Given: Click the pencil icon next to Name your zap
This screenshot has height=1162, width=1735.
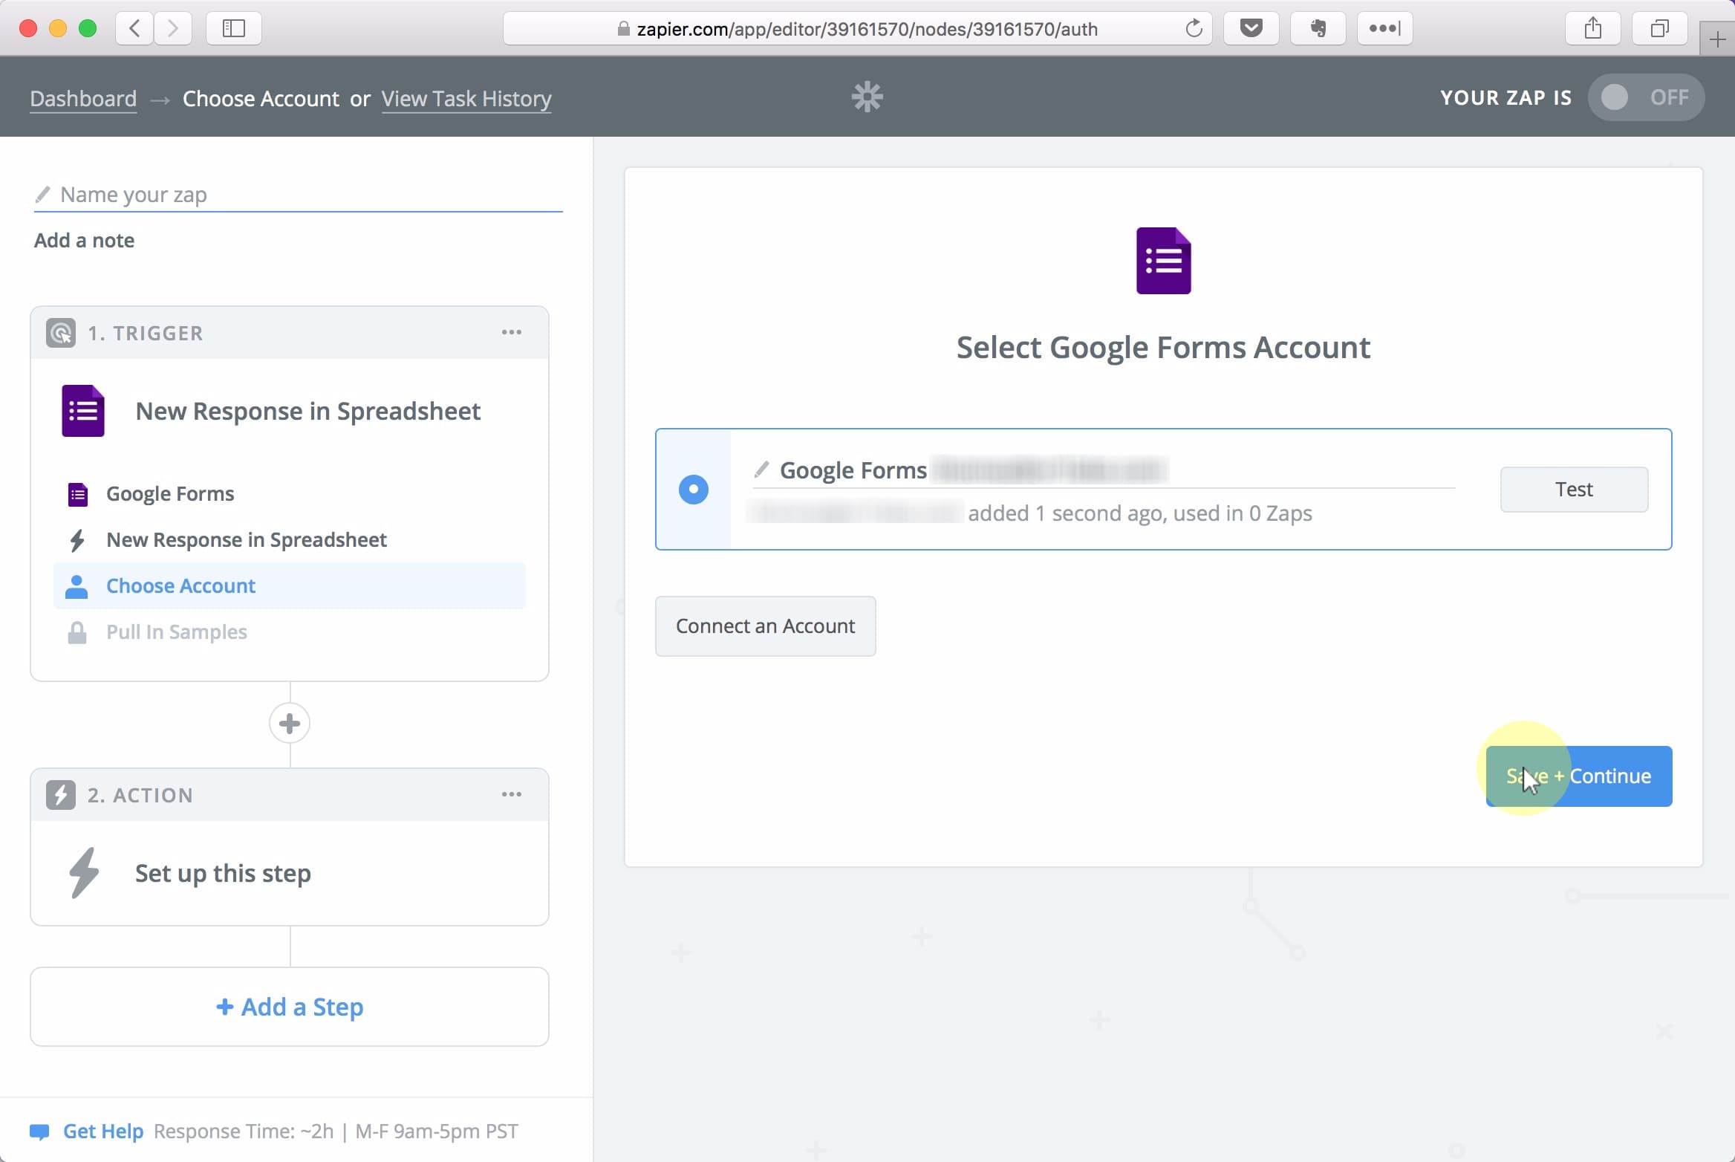Looking at the screenshot, I should [x=42, y=195].
